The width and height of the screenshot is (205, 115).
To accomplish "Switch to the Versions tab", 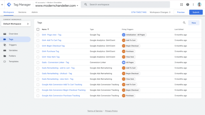I will pos(22,12).
